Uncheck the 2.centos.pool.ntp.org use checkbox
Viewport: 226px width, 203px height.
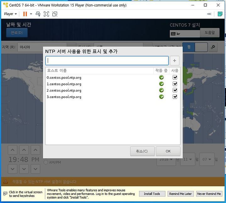pos(175,90)
